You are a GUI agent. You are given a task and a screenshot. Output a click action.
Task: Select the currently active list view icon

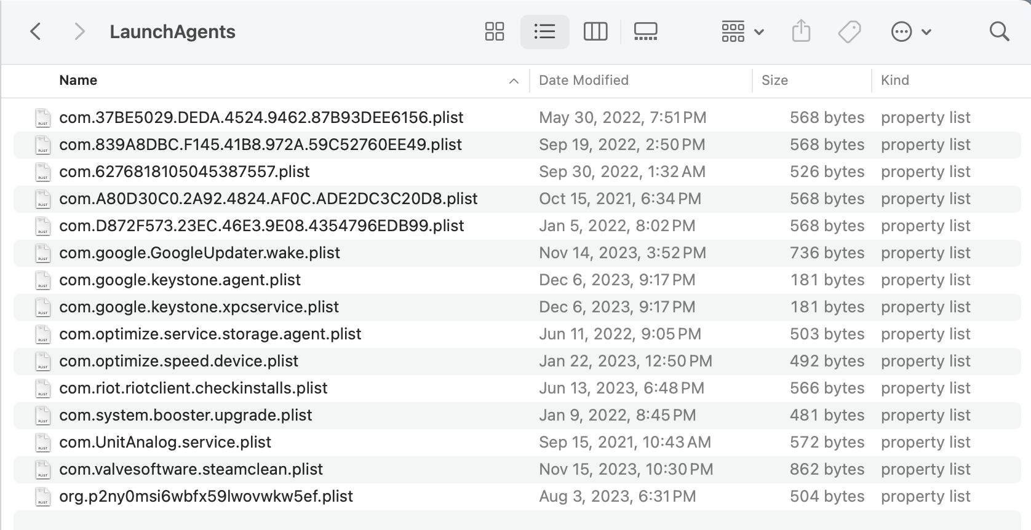(x=544, y=31)
